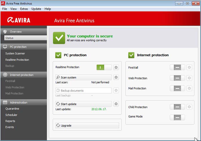
Task: Click the Scan system button
Action: (x=83, y=77)
